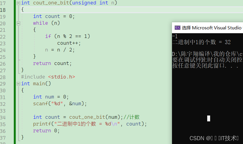Click console output '二进制中1的个数 = 32'

(201, 42)
